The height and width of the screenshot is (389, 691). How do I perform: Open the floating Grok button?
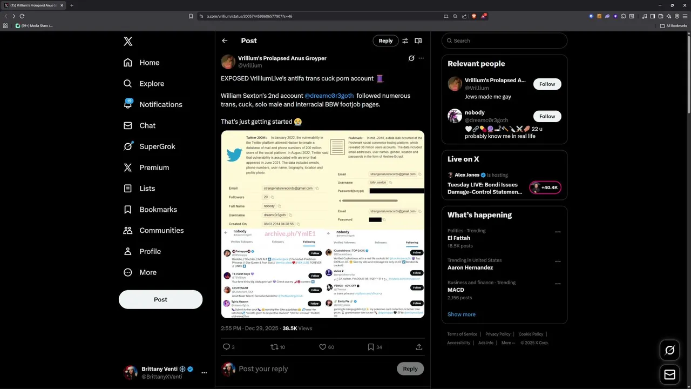coord(670,351)
